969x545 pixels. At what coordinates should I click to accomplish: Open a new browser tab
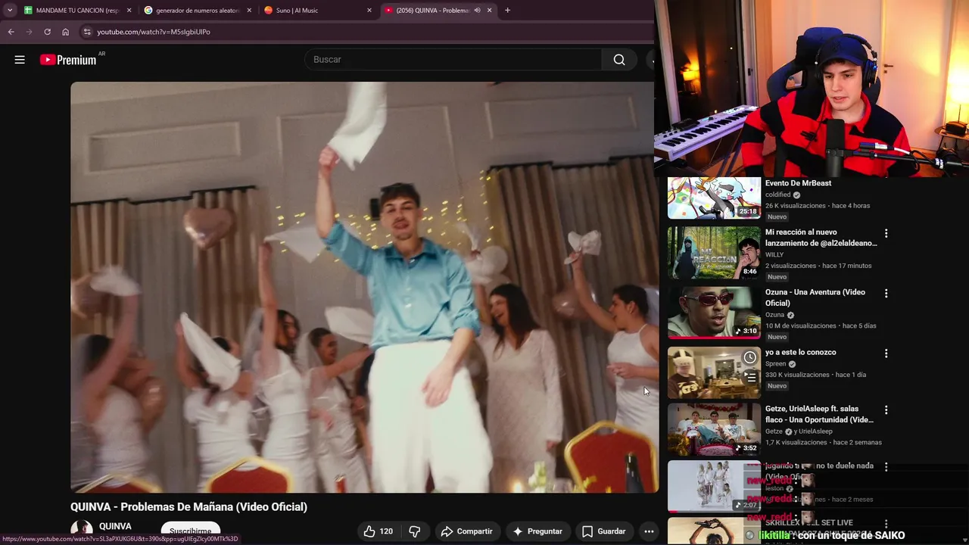[x=507, y=10]
